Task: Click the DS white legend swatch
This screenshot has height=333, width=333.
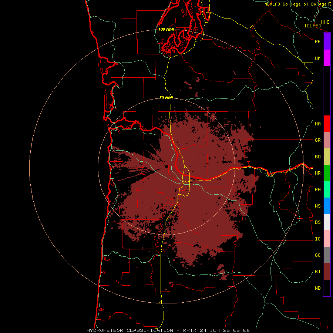Action: pos(327,222)
